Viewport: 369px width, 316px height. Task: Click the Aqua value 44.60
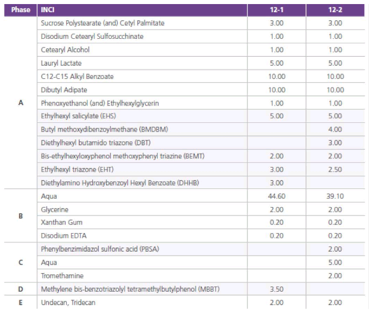(277, 196)
